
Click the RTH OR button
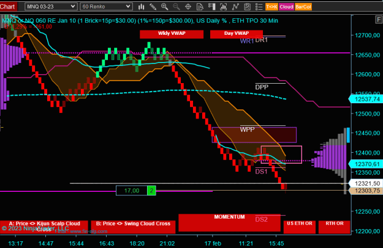(x=335, y=227)
